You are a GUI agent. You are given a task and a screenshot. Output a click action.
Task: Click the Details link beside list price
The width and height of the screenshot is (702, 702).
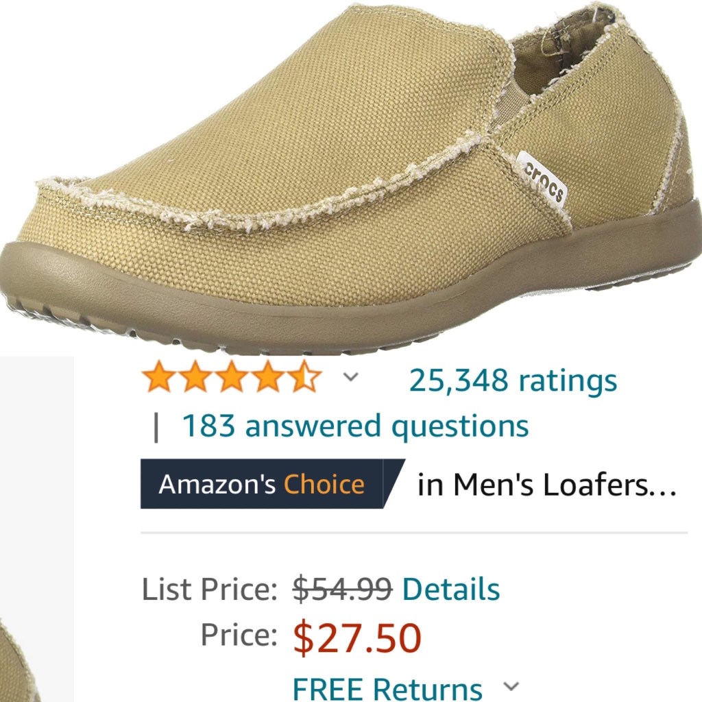tap(451, 589)
